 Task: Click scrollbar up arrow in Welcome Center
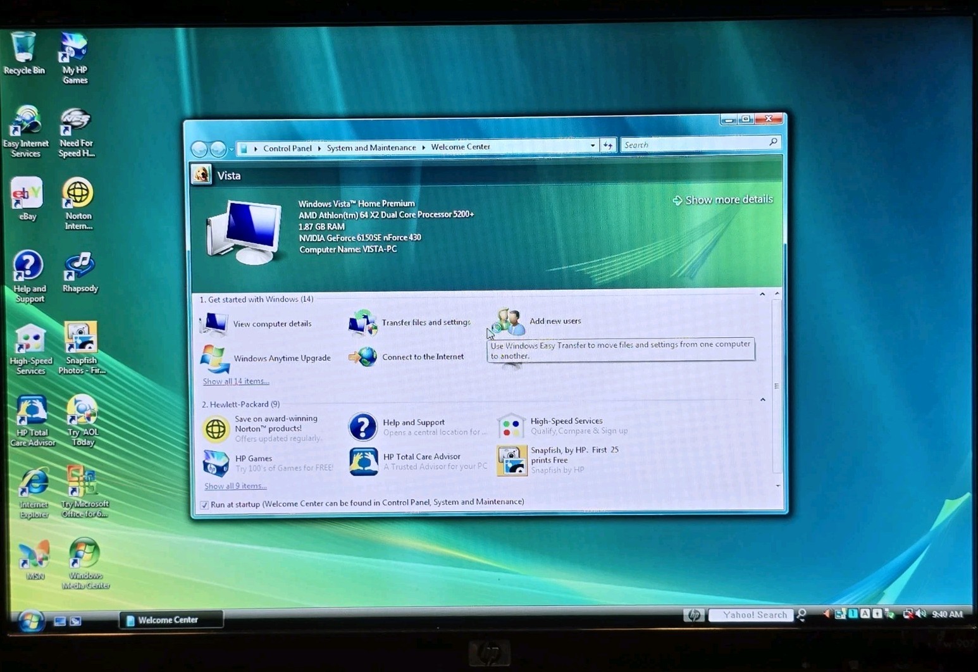tap(777, 294)
